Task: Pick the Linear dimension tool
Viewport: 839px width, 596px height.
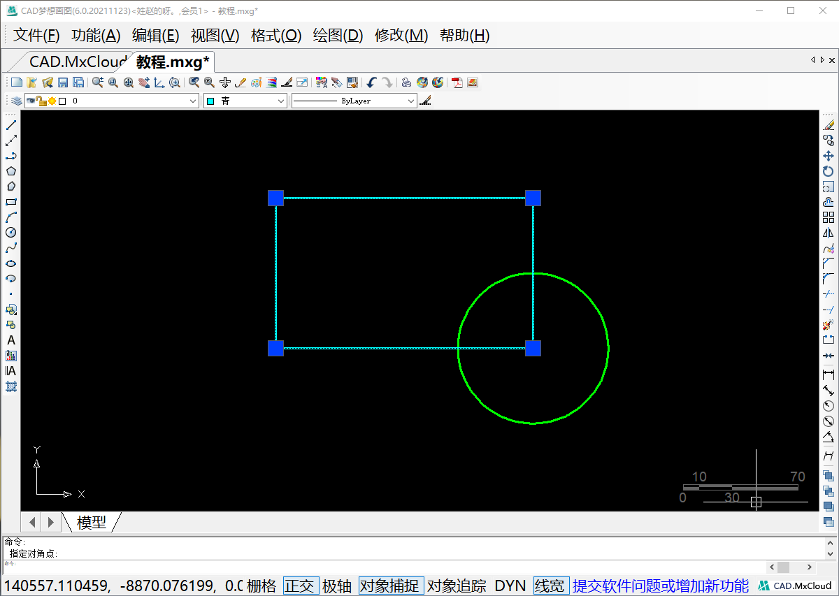Action: (x=829, y=375)
